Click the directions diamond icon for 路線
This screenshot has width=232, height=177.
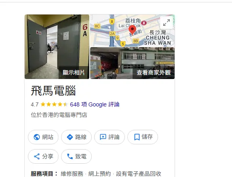pos(70,137)
